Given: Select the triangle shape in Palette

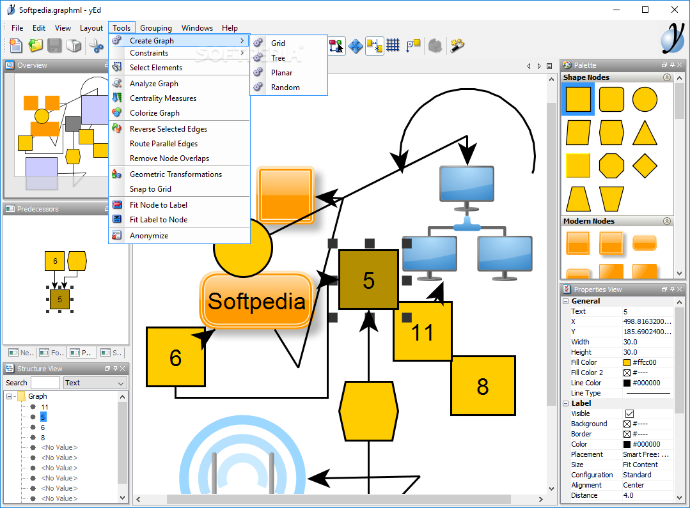Looking at the screenshot, I should (x=645, y=133).
